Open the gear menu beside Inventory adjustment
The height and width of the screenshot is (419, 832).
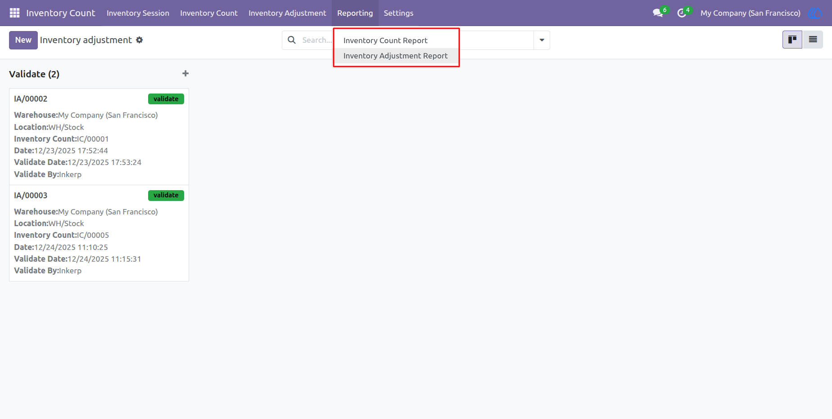point(140,40)
